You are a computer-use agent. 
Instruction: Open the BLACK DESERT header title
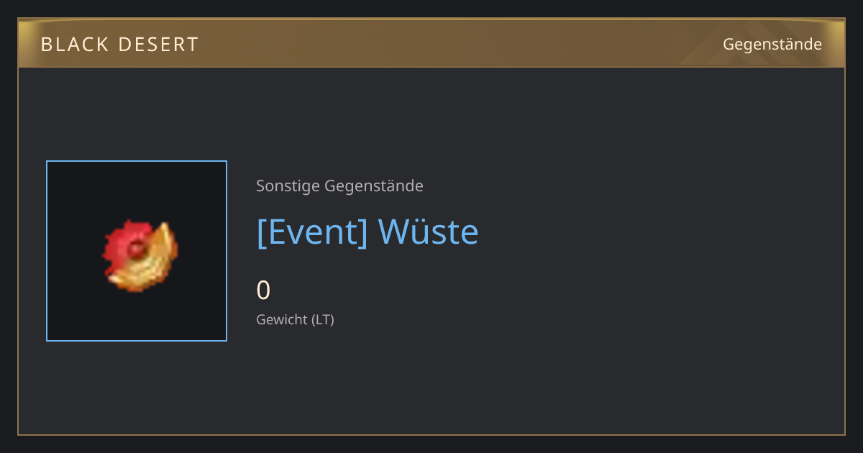[x=119, y=45]
